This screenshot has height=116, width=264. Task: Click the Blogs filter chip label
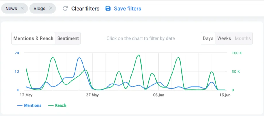pyautogui.click(x=39, y=9)
